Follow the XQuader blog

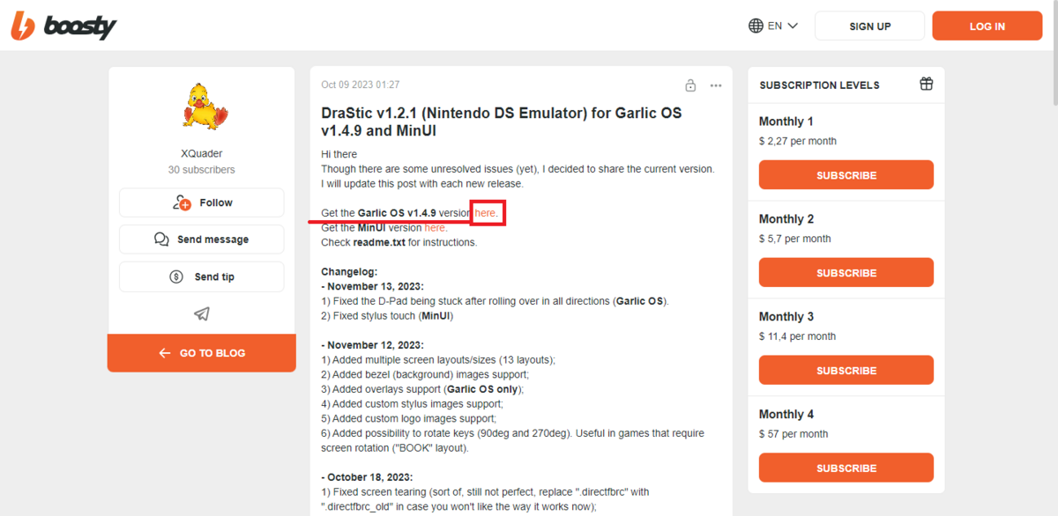point(201,203)
